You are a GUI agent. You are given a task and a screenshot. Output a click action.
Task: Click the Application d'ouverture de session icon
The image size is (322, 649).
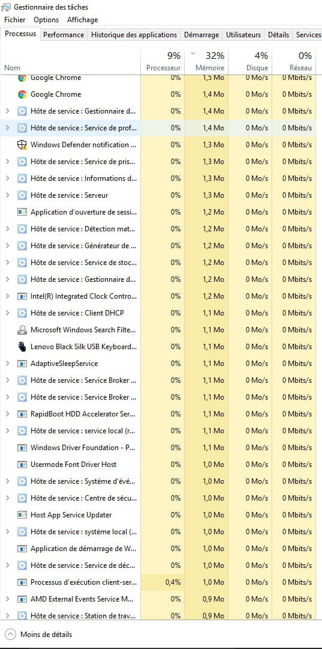point(22,212)
